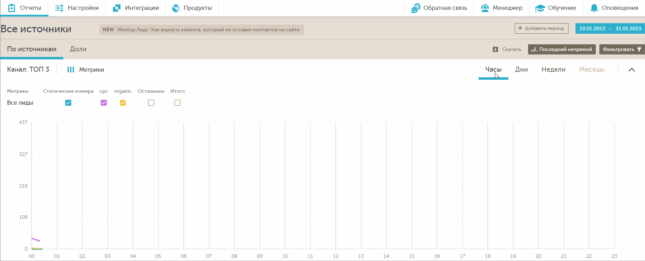Collapse the chart panel with chevron
Image resolution: width=645 pixels, height=261 pixels.
[632, 70]
